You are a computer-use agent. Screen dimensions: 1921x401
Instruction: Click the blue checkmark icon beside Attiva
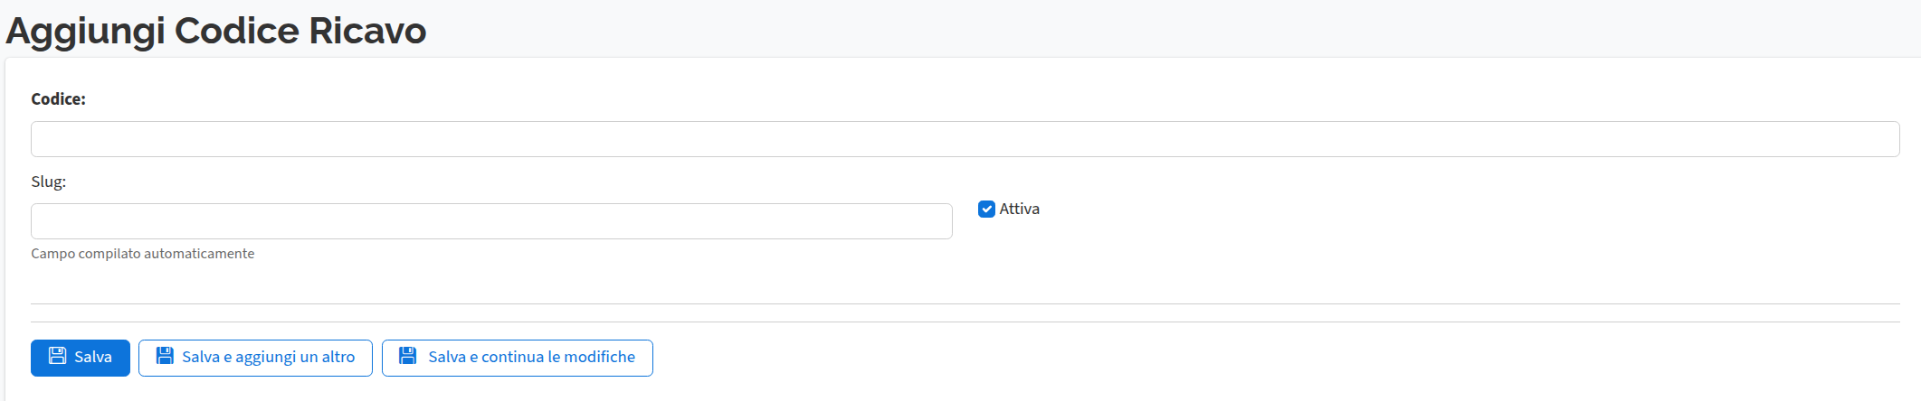coord(986,209)
